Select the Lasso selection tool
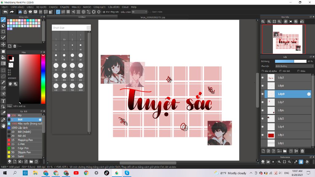 click(3, 76)
